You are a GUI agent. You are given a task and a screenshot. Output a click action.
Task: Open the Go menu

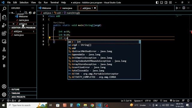[40, 2]
